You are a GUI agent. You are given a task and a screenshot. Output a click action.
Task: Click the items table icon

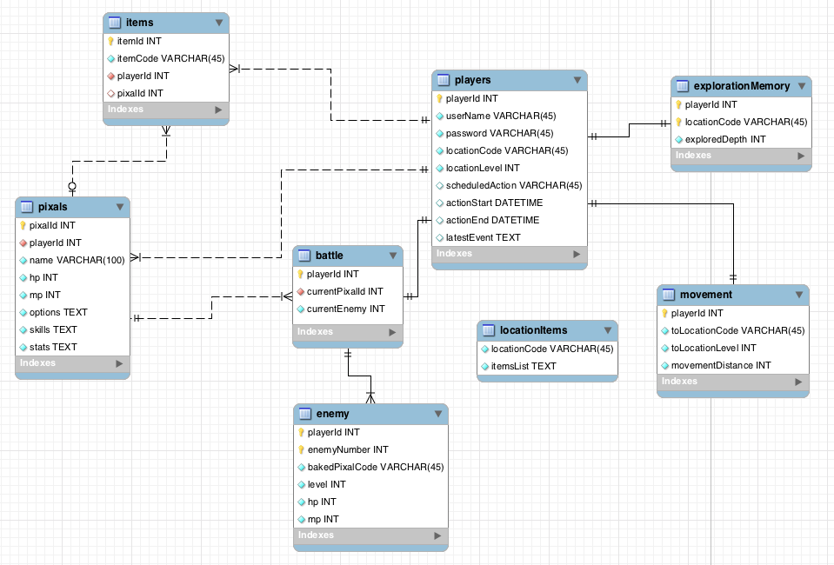(x=114, y=23)
